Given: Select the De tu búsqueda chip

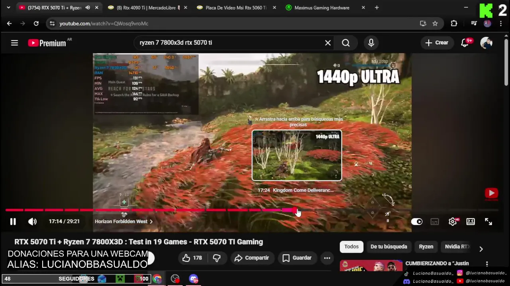Looking at the screenshot, I should [x=389, y=247].
